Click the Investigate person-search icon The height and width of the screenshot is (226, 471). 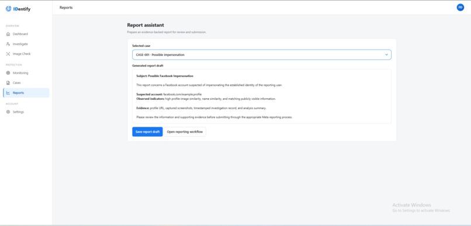coord(8,44)
